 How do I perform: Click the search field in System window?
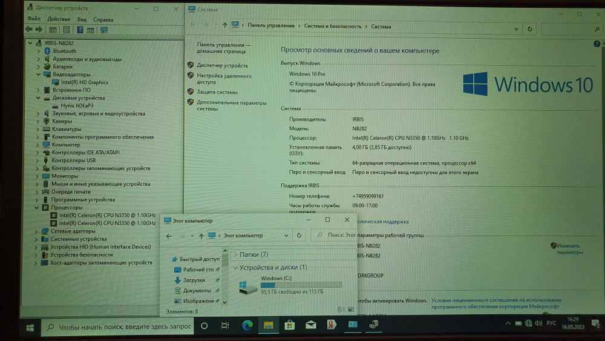pyautogui.click(x=571, y=29)
